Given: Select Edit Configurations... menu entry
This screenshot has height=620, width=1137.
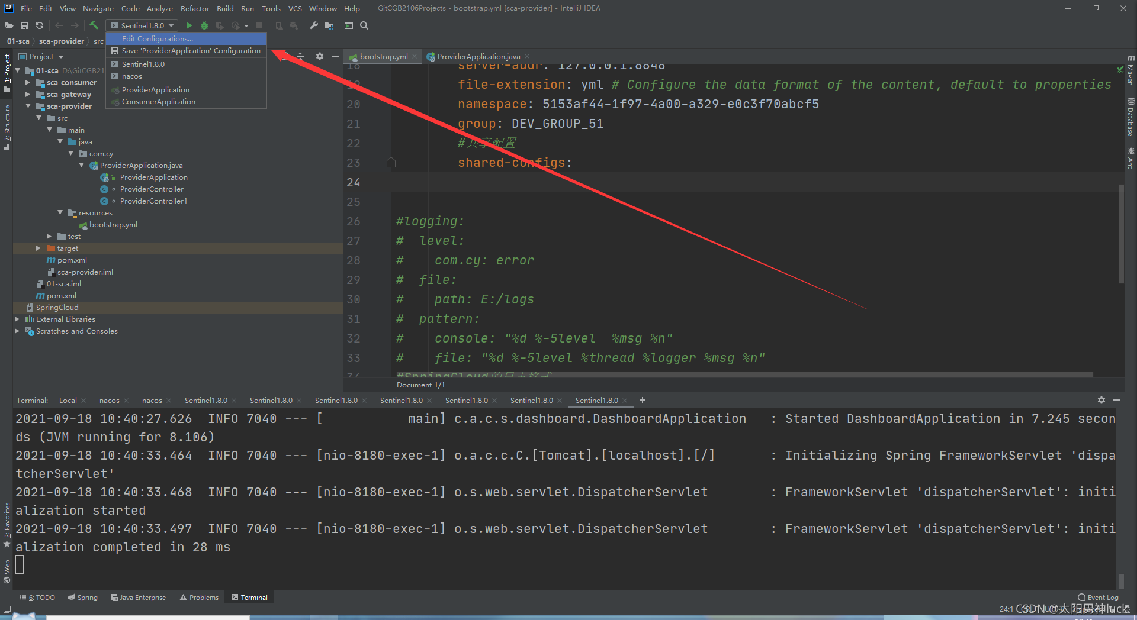Looking at the screenshot, I should point(187,38).
